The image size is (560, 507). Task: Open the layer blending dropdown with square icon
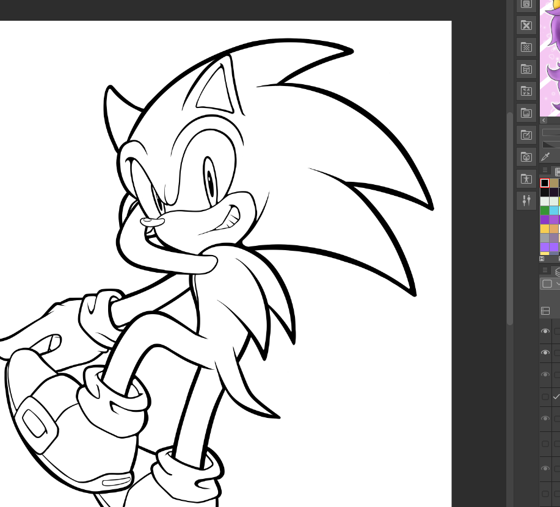(550, 284)
